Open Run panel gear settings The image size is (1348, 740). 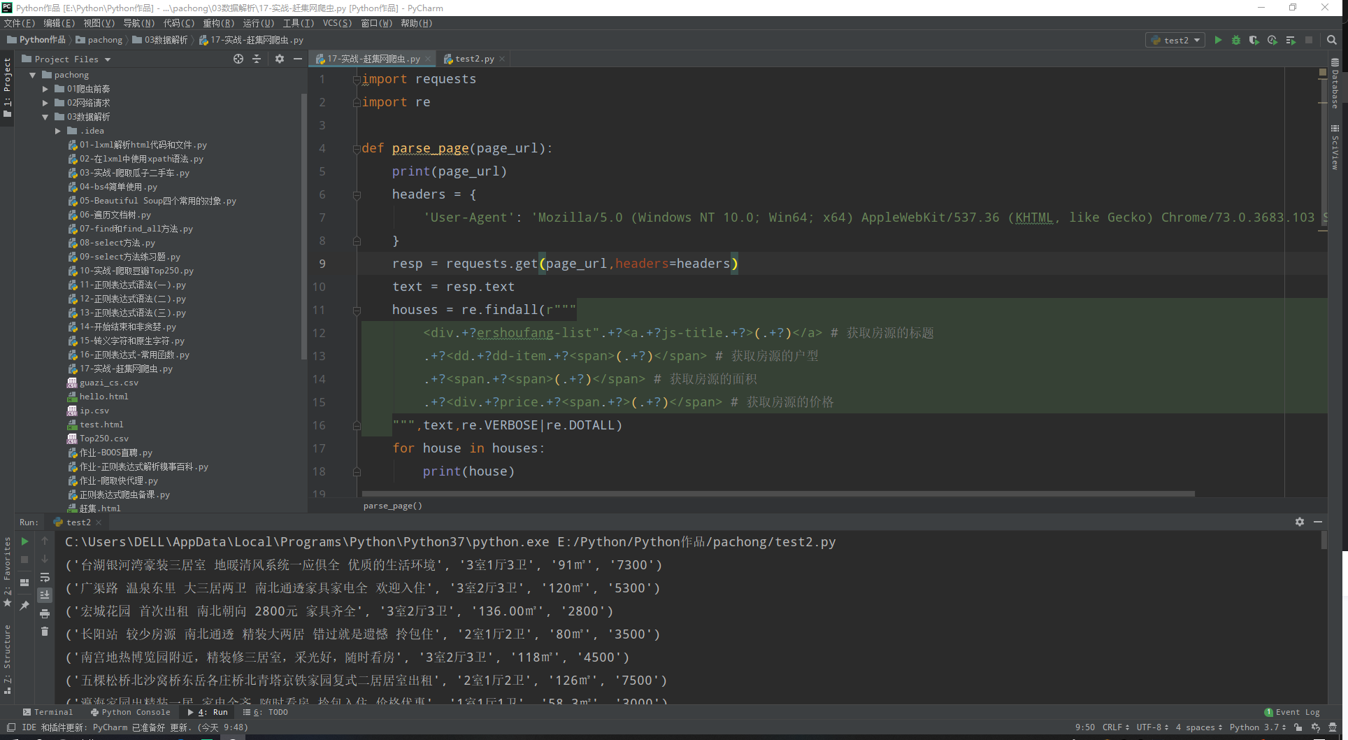(1300, 522)
